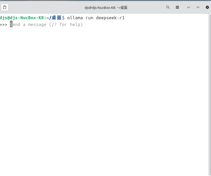Viewport: 211px width, 176px height.
Task: Click the 'djs@djs-NucBox-K8' prompt username text
Action: click(22, 18)
